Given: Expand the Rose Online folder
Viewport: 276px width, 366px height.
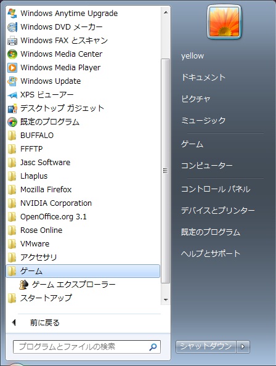Looking at the screenshot, I should click(83, 230).
